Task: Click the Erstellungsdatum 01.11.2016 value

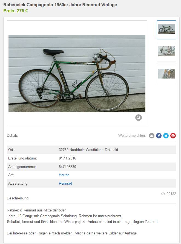Action: [67, 158]
